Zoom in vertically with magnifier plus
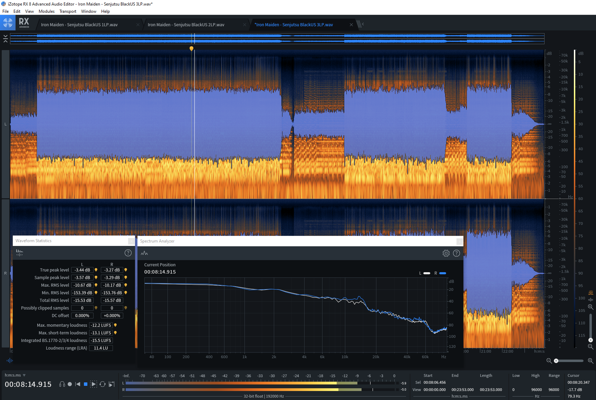Screen dimensions: 596x400 (x=591, y=307)
